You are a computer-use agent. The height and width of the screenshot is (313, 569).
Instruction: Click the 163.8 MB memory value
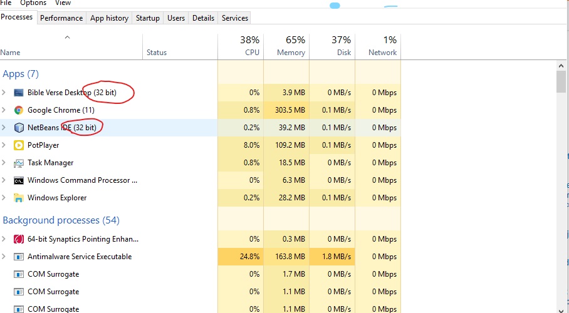[290, 257]
